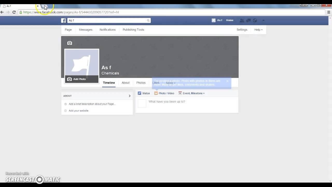332x187 pixels.
Task: Click Add Photo on profile picture
Action: tap(82, 79)
